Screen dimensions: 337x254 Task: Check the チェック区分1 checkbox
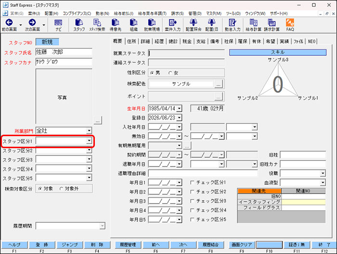[x=193, y=182]
